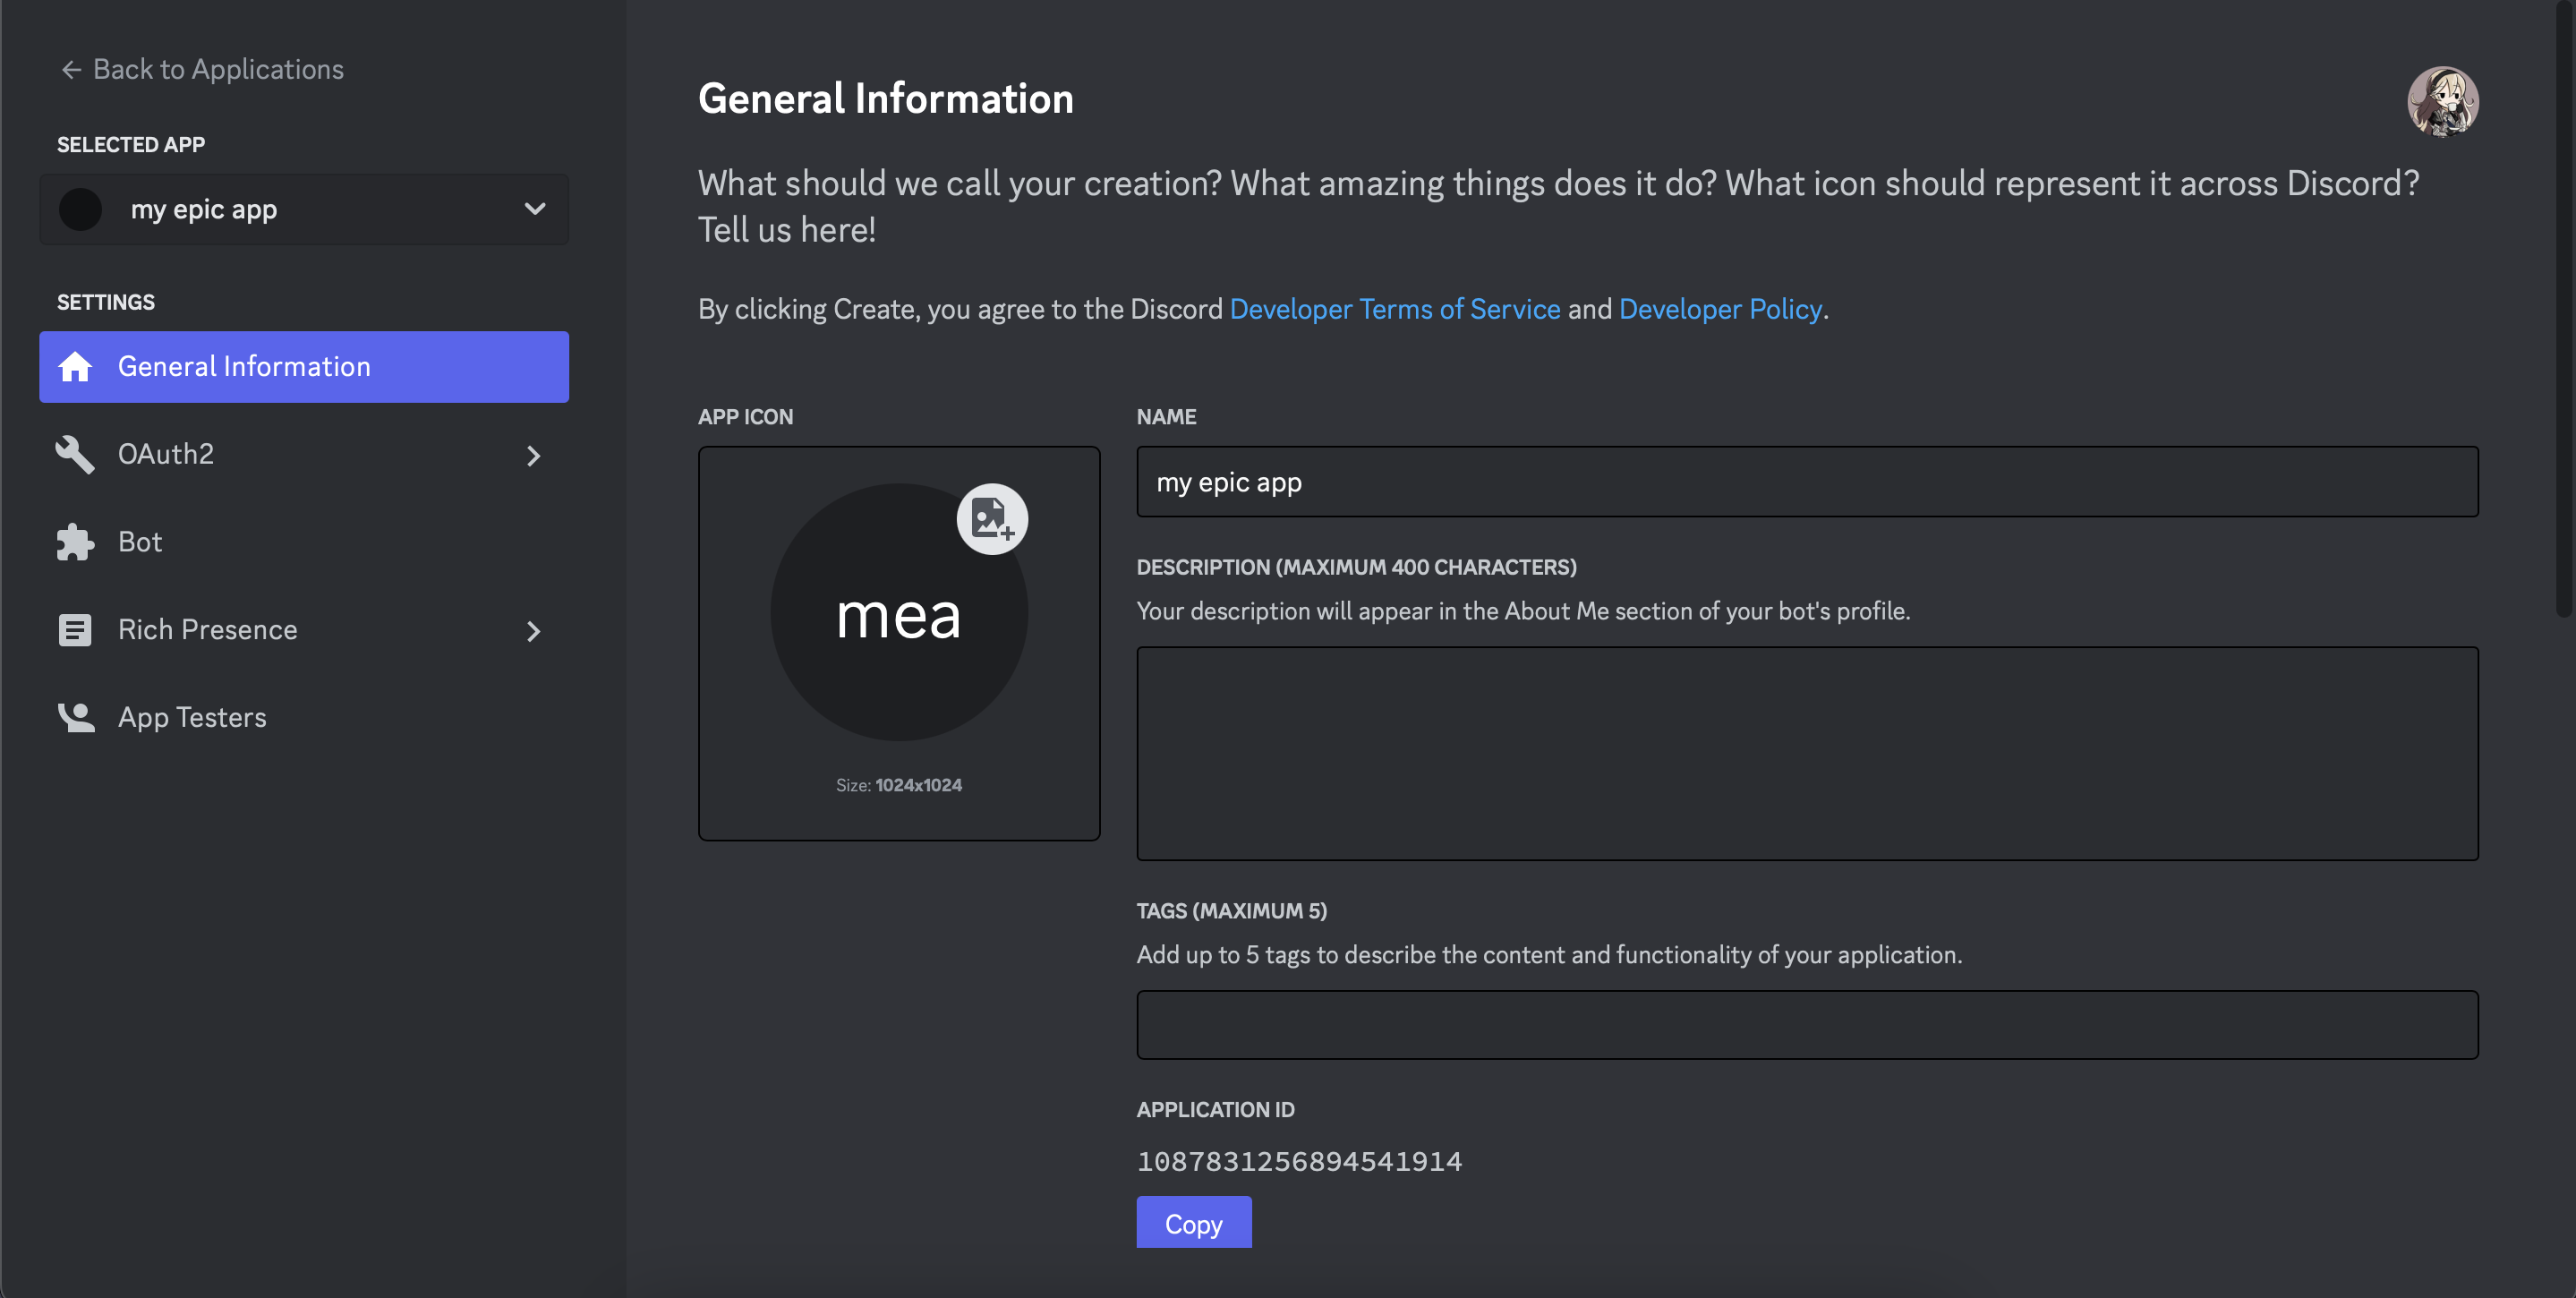Click the SETTINGS sidebar heading
This screenshot has width=2576, height=1298.
pos(106,302)
